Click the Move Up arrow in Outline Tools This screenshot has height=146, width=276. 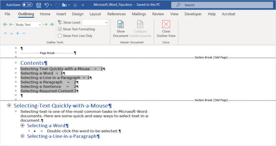pyautogui.click(x=5, y=33)
